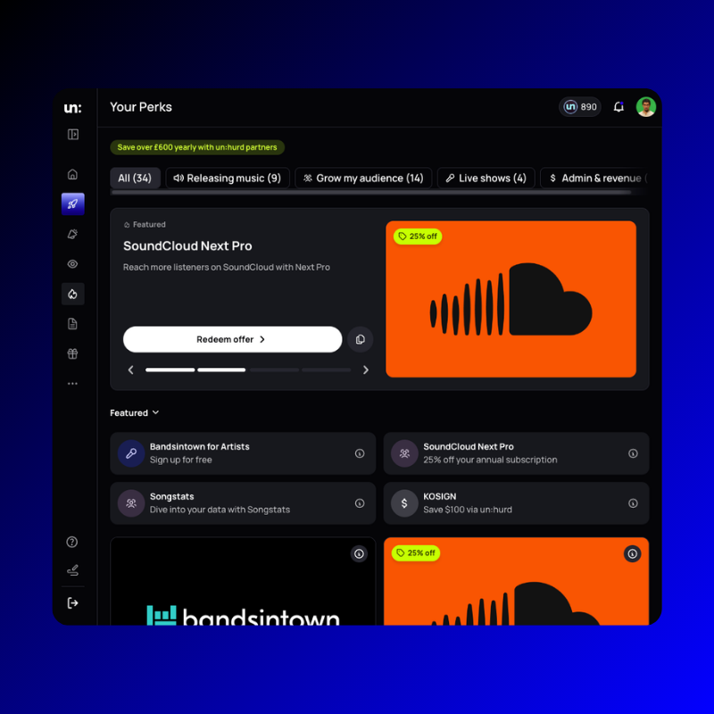This screenshot has width=714, height=714.
Task: Click the Redeem offer button
Action: pos(232,339)
